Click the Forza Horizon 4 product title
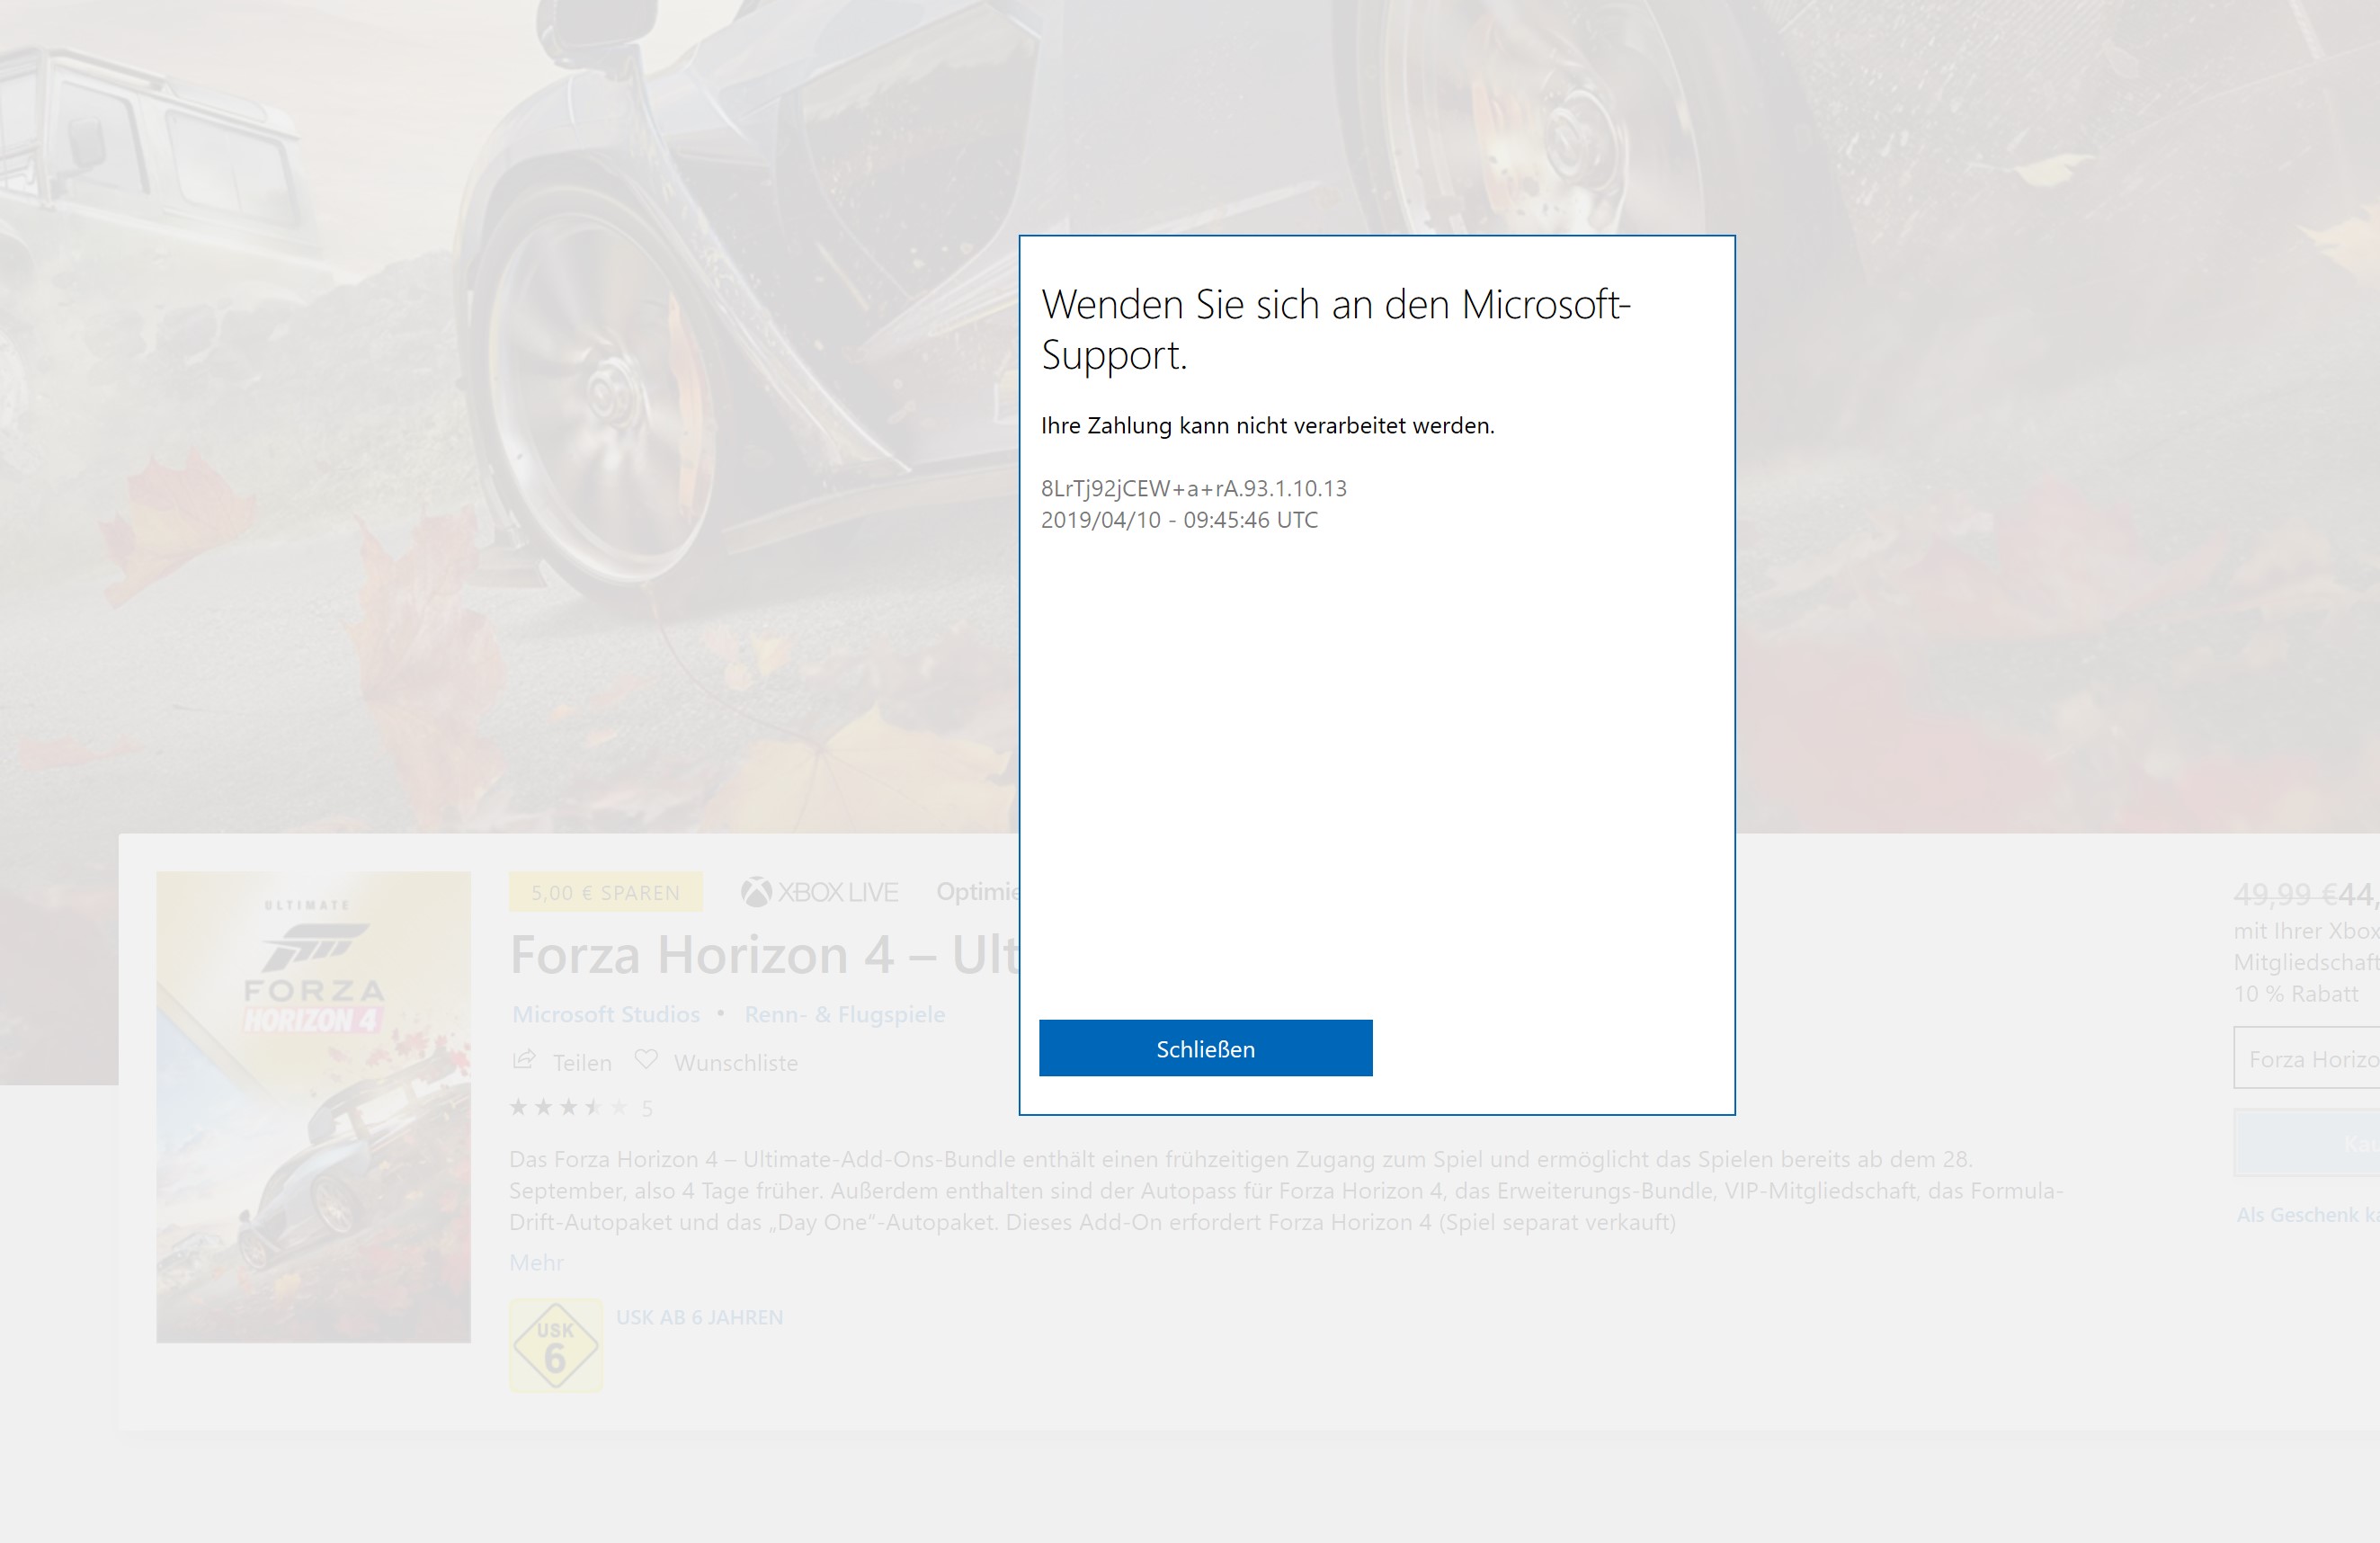Screen dimensions: 2380x1543 764,955
